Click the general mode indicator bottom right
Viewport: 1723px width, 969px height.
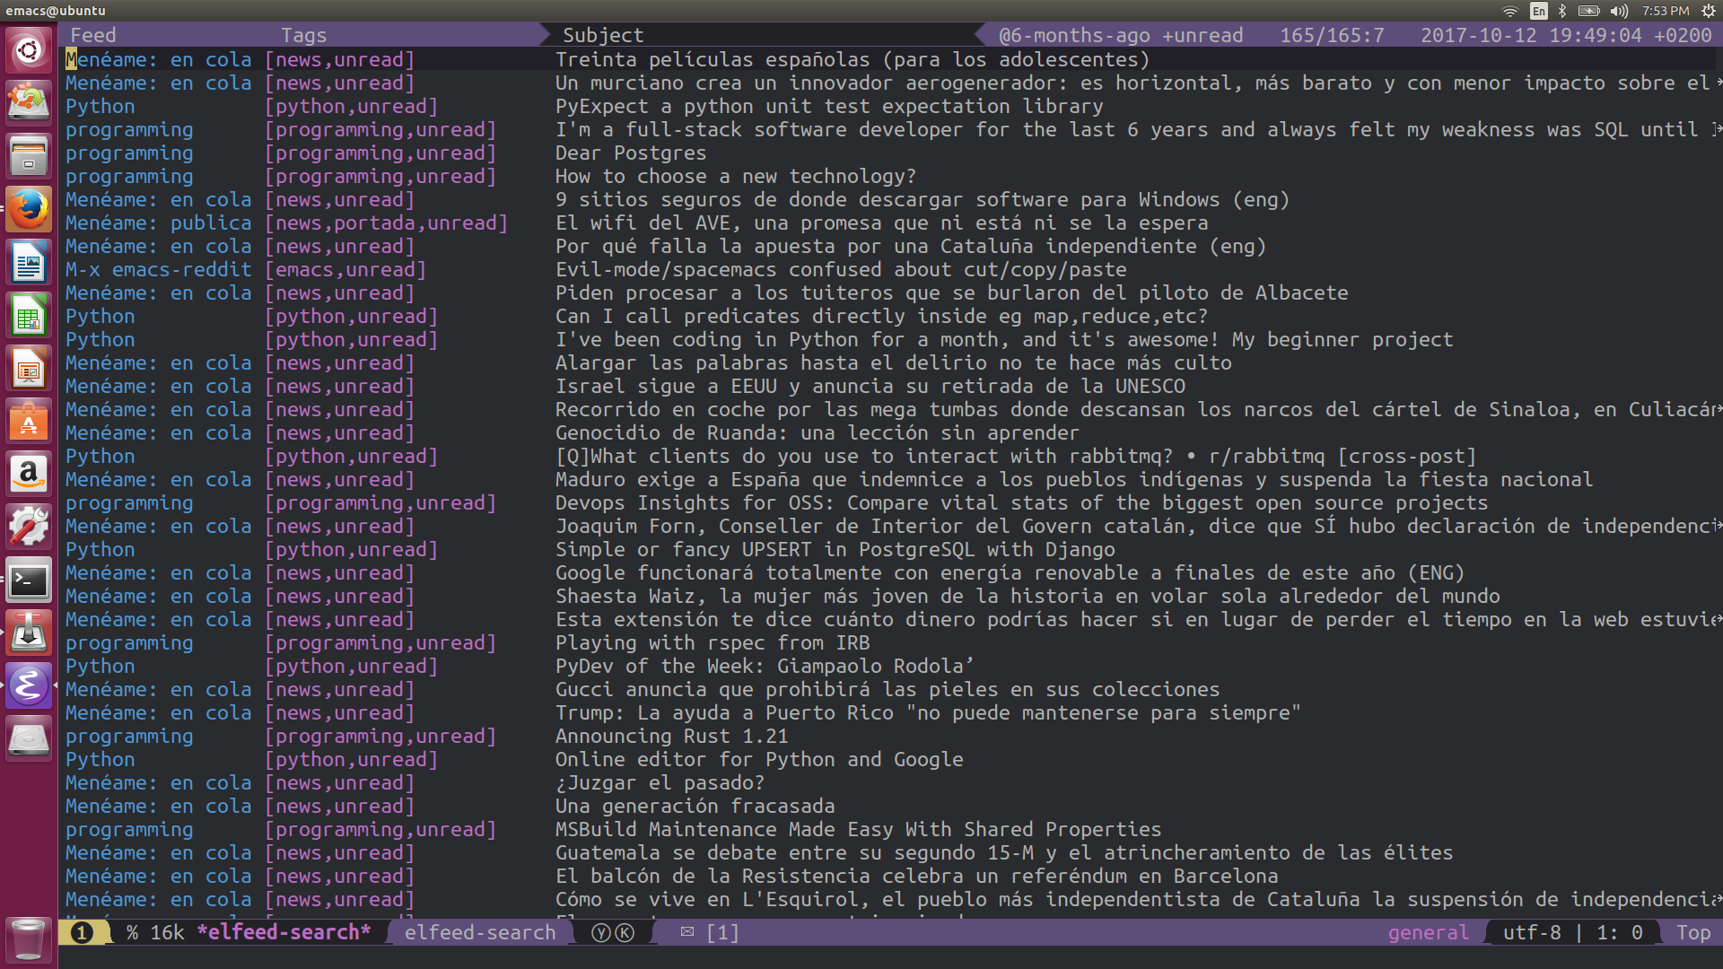click(x=1429, y=932)
